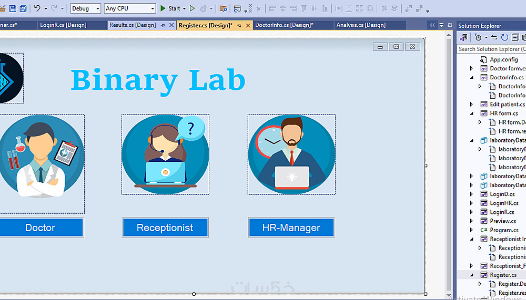The image size is (526, 300).
Task: Close the Register.cs [Design] tab
Action: pos(248,25)
